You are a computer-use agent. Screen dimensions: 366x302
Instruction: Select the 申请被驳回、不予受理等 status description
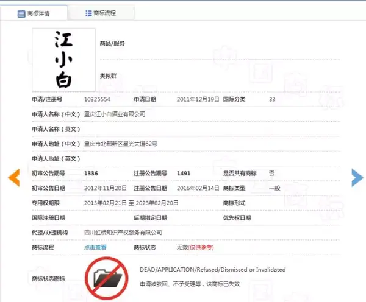[x=190, y=284]
